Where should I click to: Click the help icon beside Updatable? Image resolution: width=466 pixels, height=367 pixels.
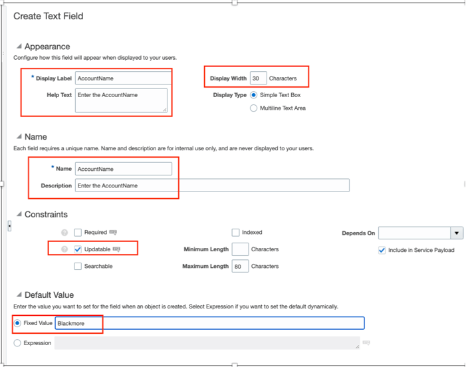(64, 249)
